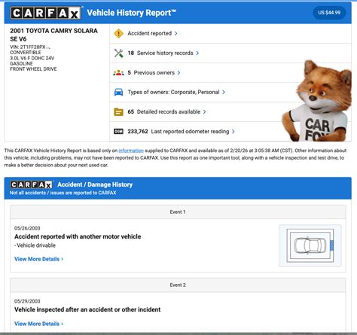The height and width of the screenshot is (335, 357).
Task: Expand the Accident reported chevron
Action: (176, 33)
